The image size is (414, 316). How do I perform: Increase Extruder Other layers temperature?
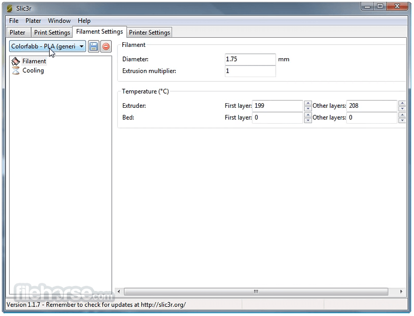coord(402,103)
